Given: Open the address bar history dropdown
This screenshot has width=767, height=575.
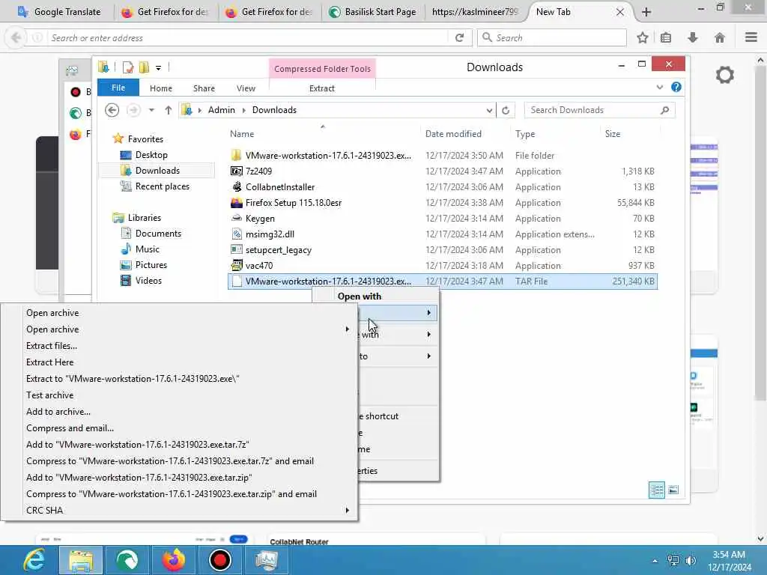Looking at the screenshot, I should coord(489,111).
